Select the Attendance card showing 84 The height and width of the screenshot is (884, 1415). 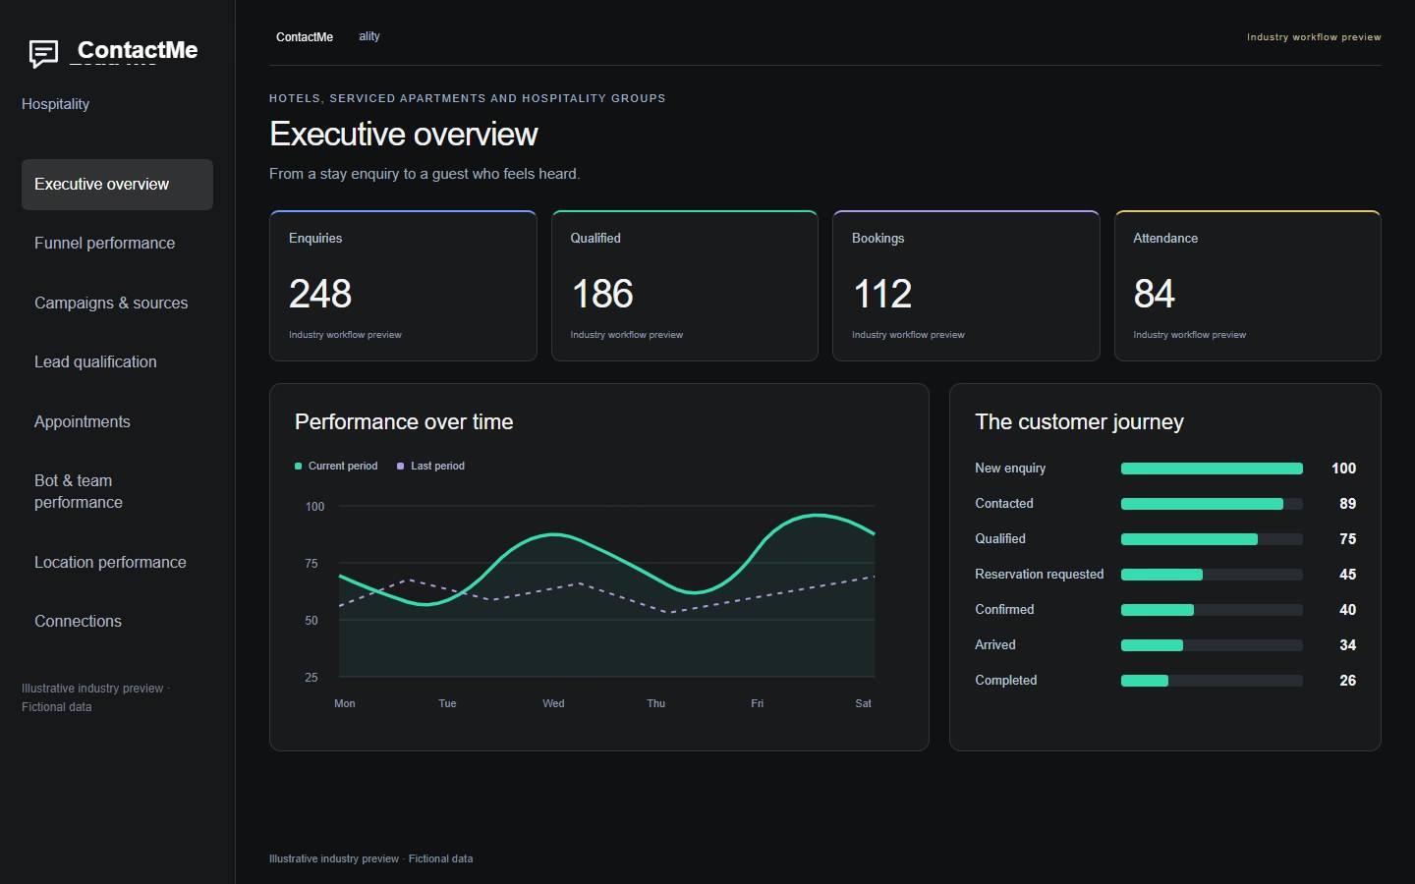point(1248,286)
